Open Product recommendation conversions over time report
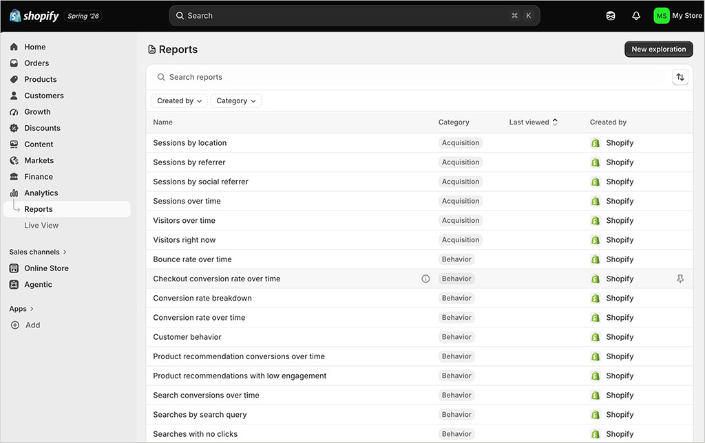This screenshot has height=443, width=705. coord(239,356)
